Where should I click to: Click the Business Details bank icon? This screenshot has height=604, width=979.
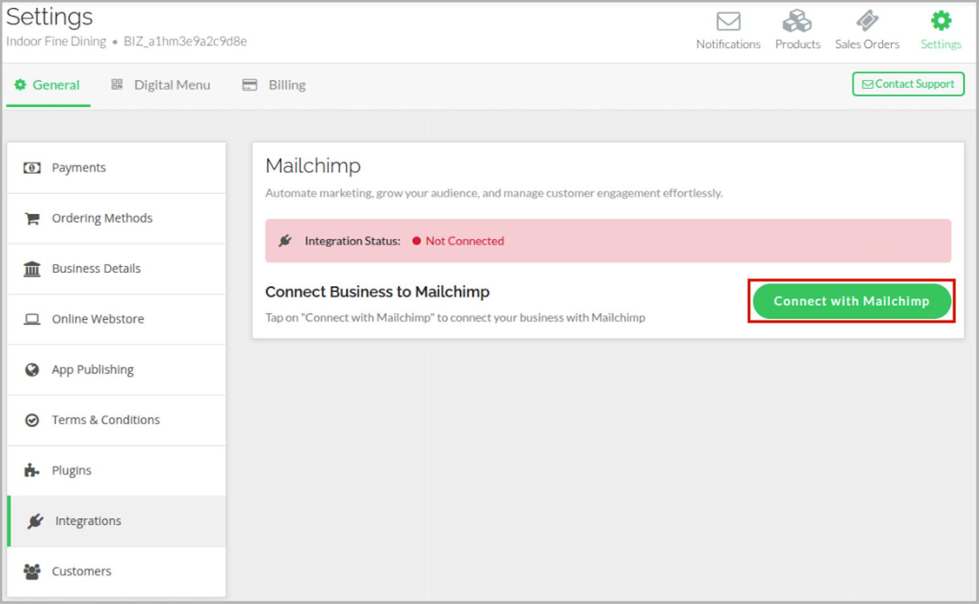point(32,268)
